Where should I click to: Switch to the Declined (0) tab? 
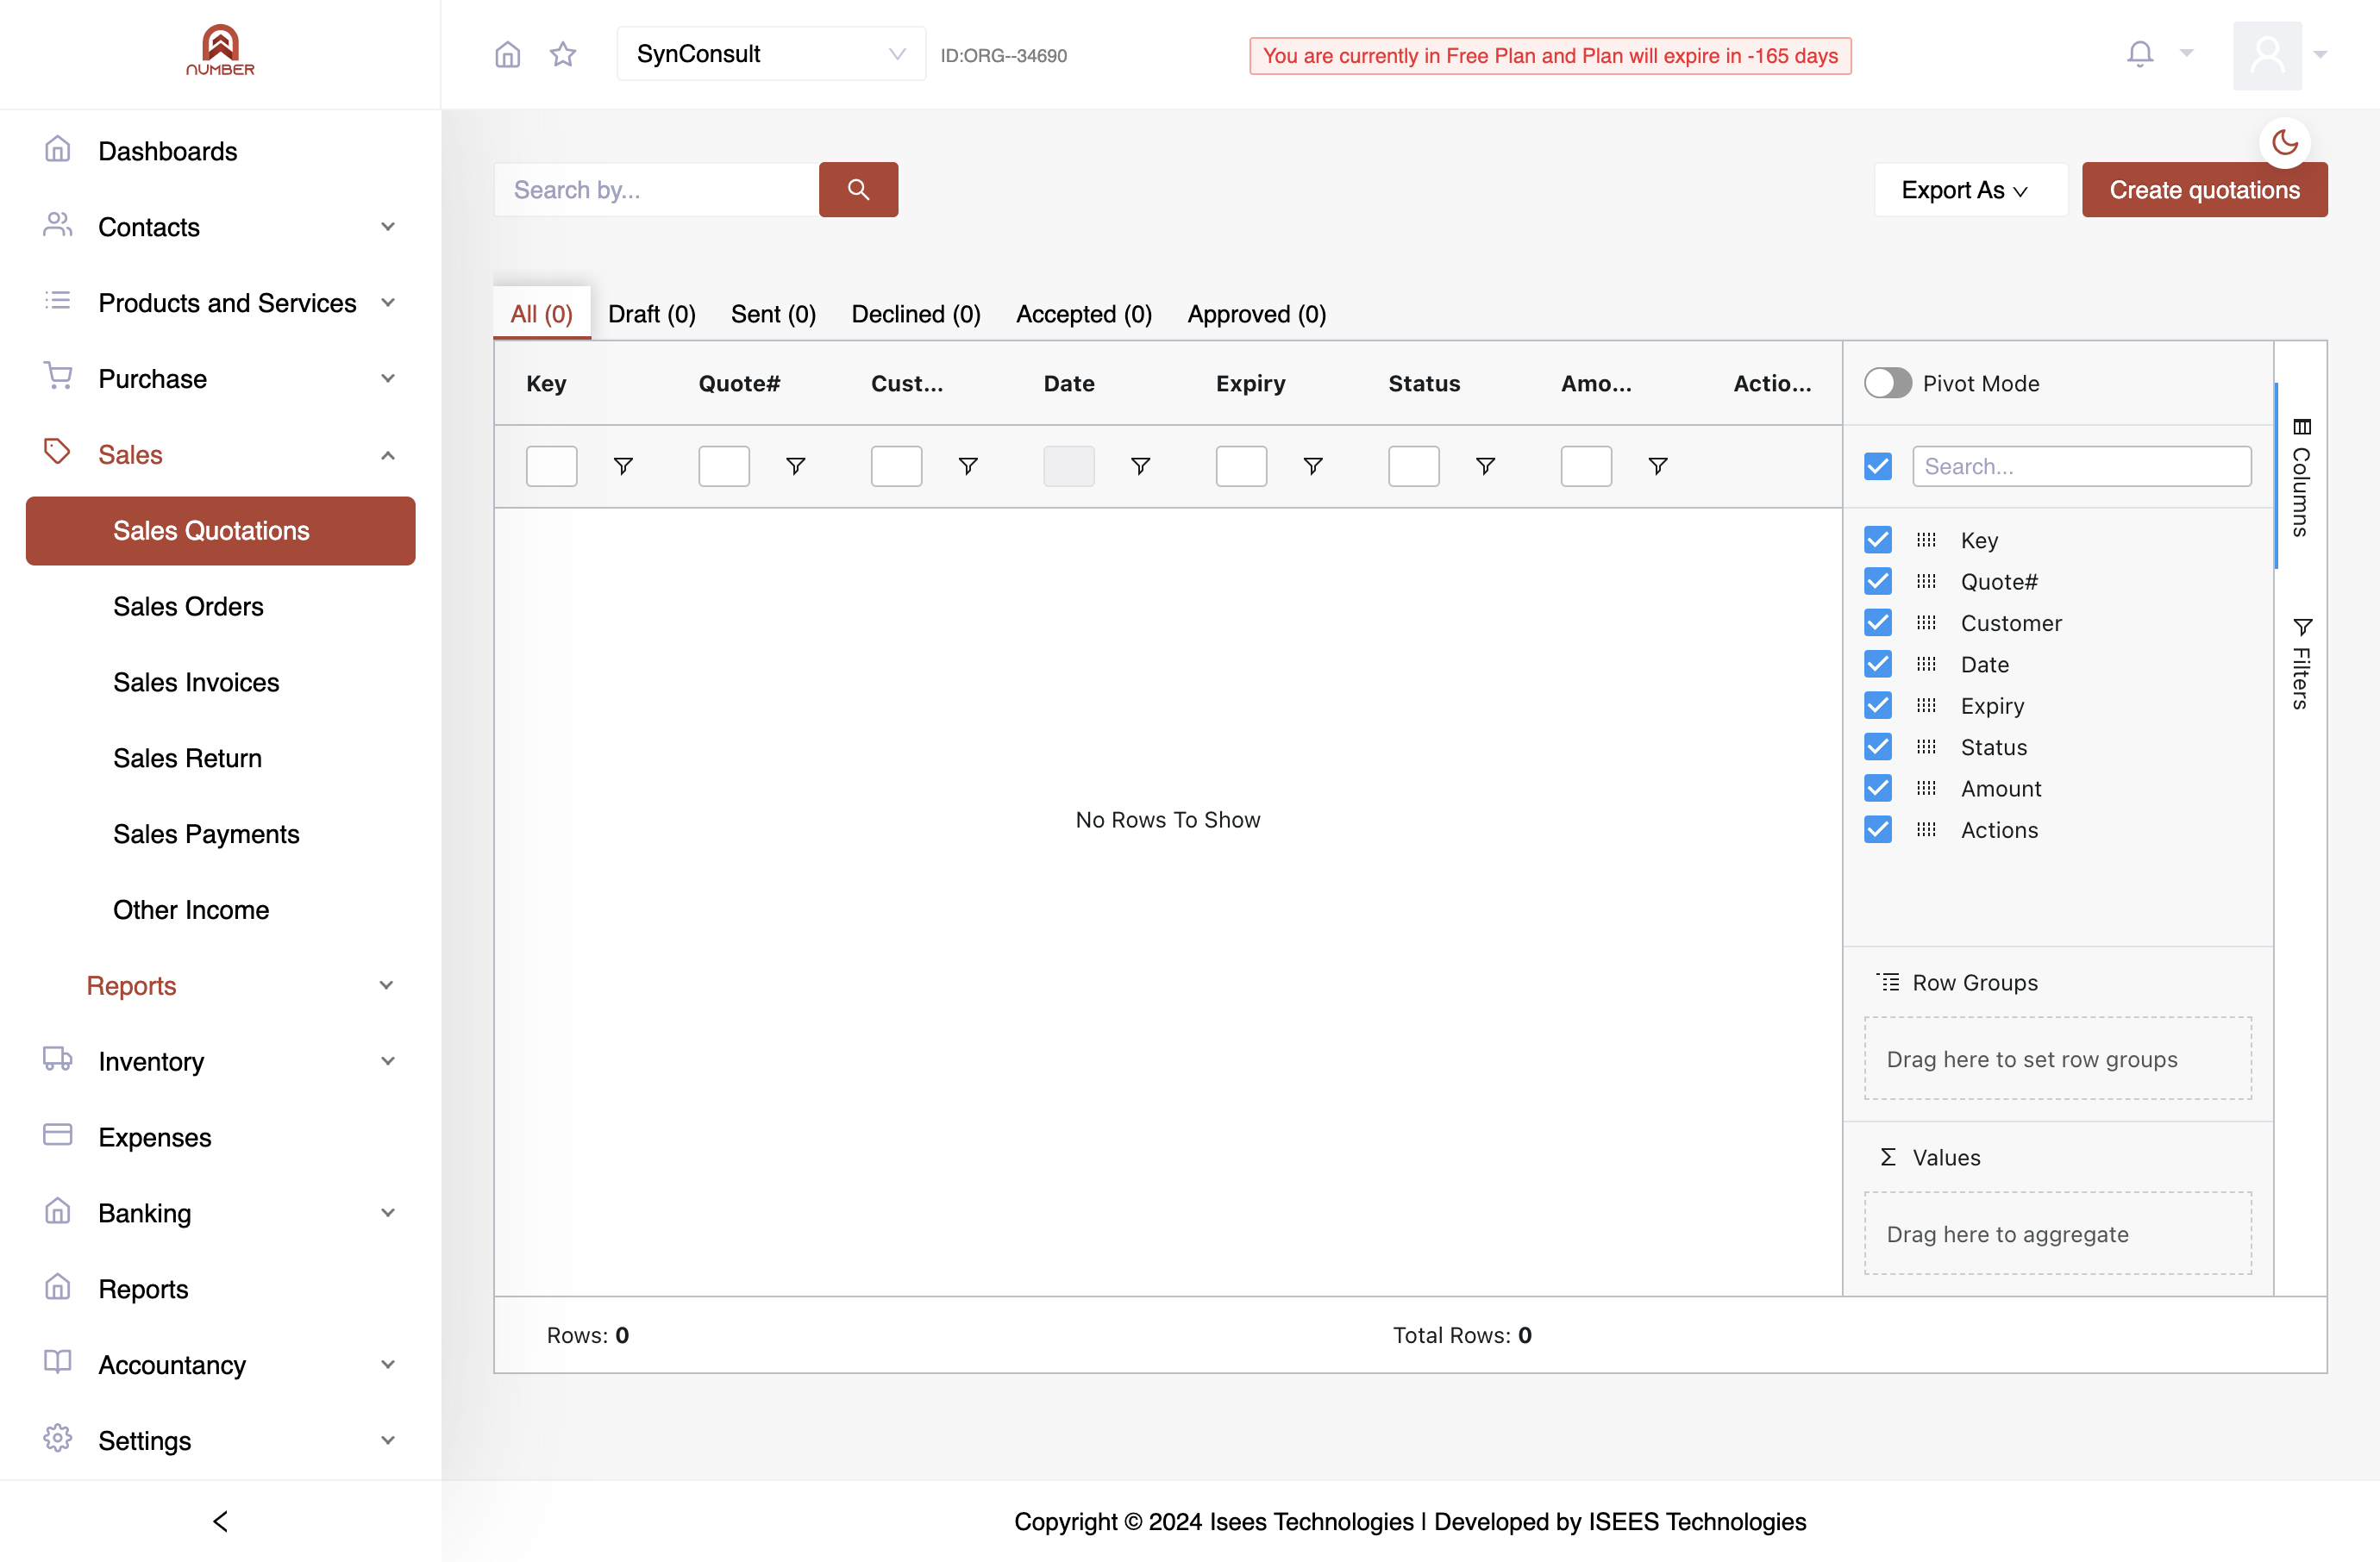click(915, 314)
